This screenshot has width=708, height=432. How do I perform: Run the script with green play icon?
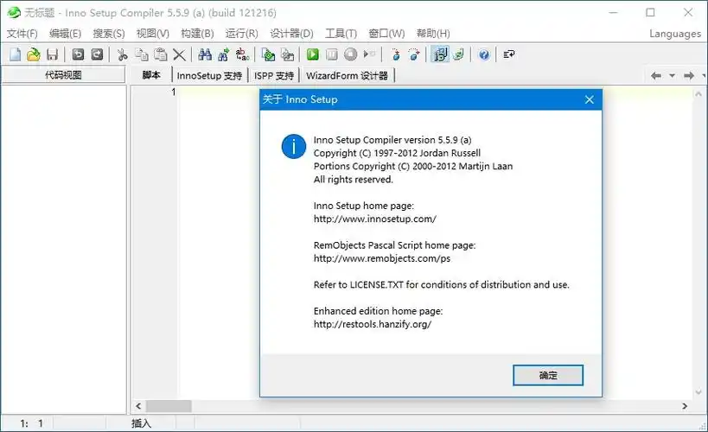(312, 54)
